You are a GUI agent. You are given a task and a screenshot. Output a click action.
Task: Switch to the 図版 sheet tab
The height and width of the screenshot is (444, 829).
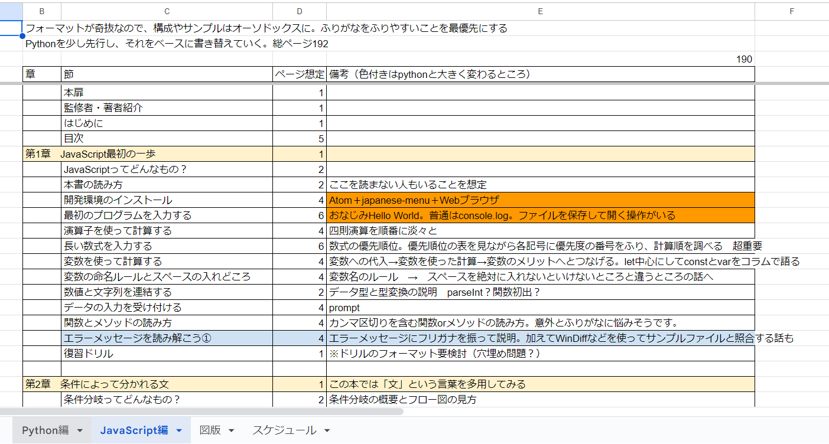click(211, 430)
